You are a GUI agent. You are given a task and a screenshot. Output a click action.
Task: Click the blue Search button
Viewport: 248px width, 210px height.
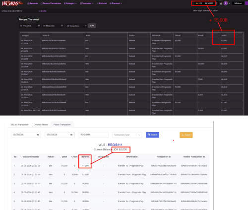click(x=152, y=135)
